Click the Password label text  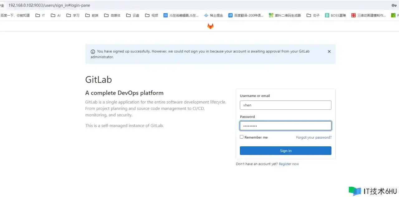pyautogui.click(x=248, y=117)
